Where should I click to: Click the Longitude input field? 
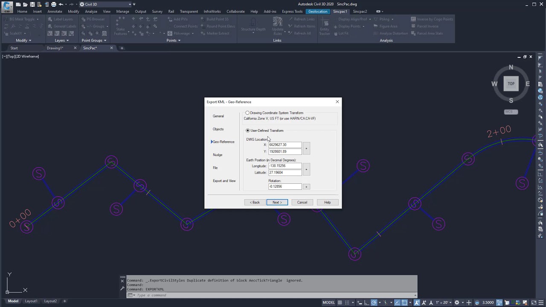[x=285, y=166]
